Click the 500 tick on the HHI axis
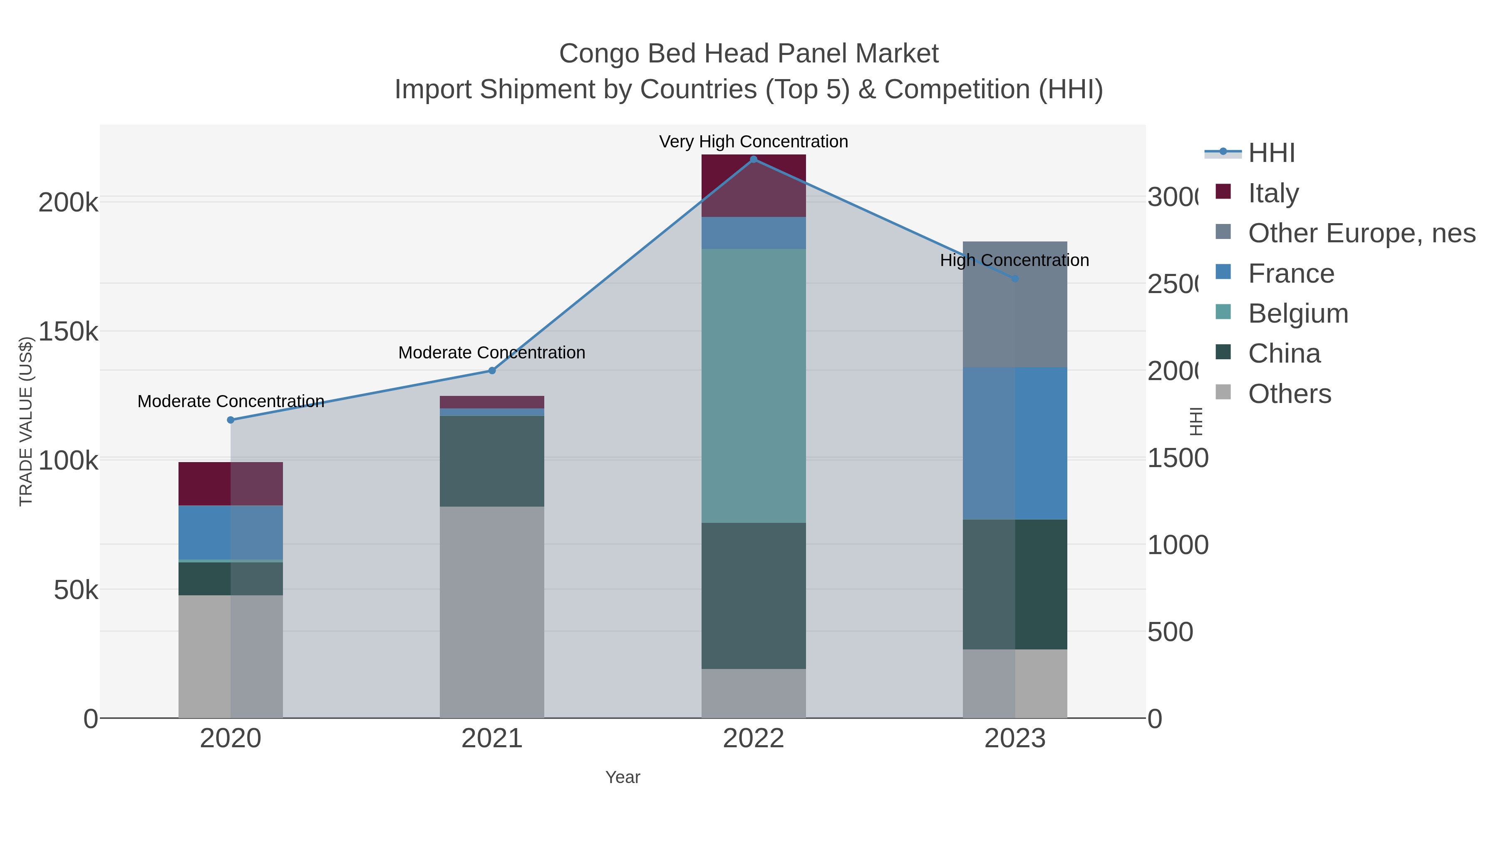The image size is (1498, 843). click(1171, 632)
